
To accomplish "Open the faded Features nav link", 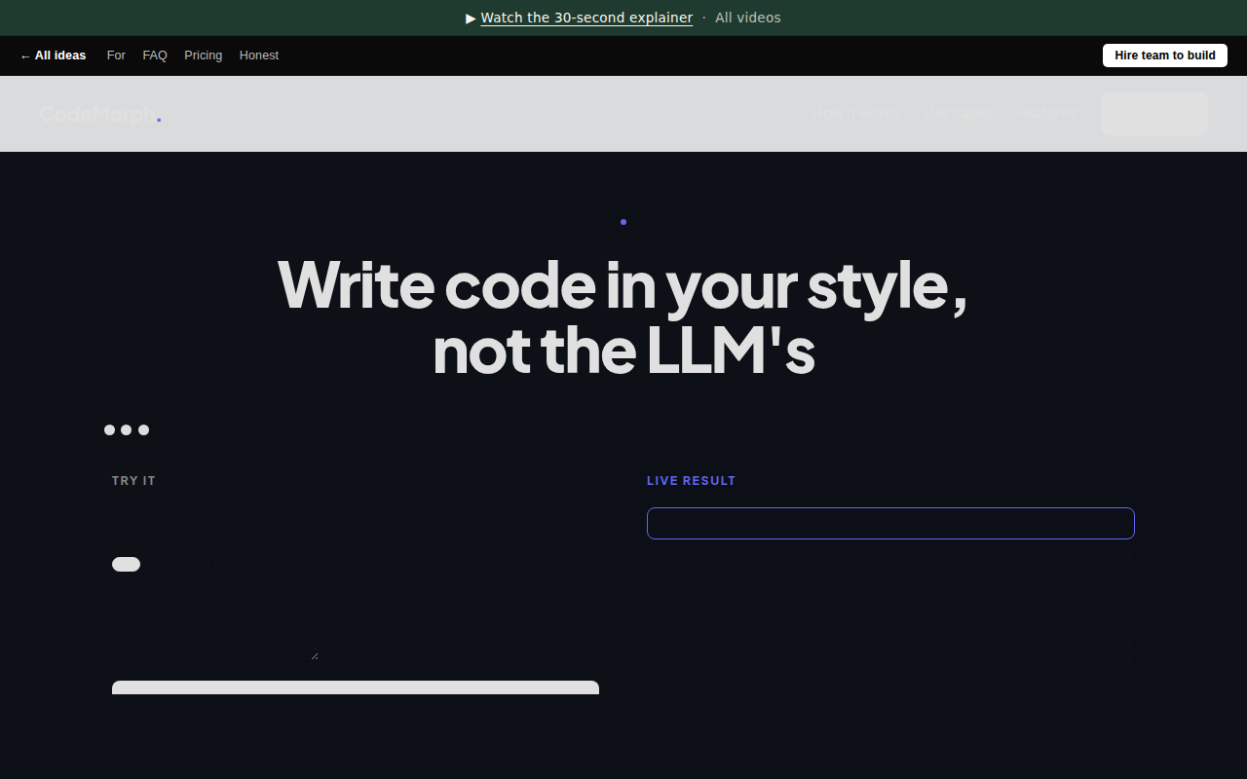I will click(x=1047, y=113).
